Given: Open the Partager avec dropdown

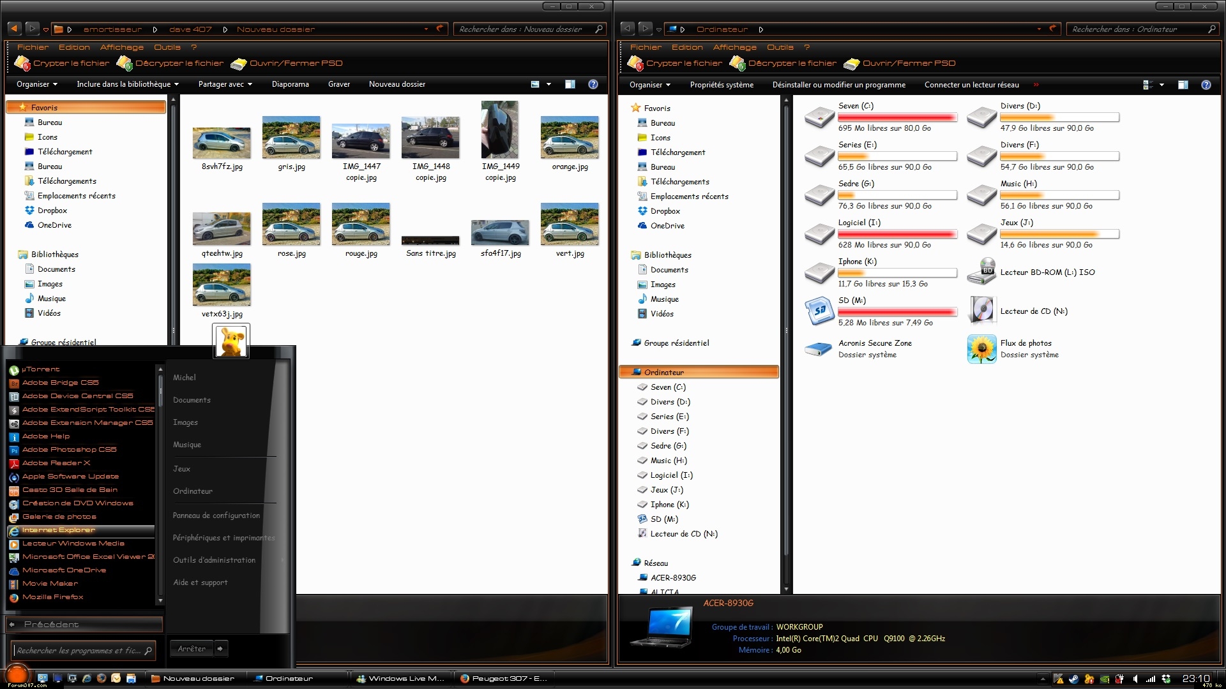Looking at the screenshot, I should [x=225, y=84].
